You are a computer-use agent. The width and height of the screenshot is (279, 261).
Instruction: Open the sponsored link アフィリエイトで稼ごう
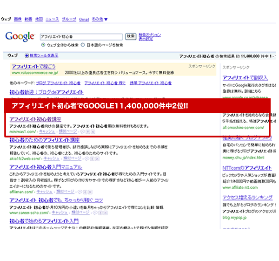pos(33,67)
